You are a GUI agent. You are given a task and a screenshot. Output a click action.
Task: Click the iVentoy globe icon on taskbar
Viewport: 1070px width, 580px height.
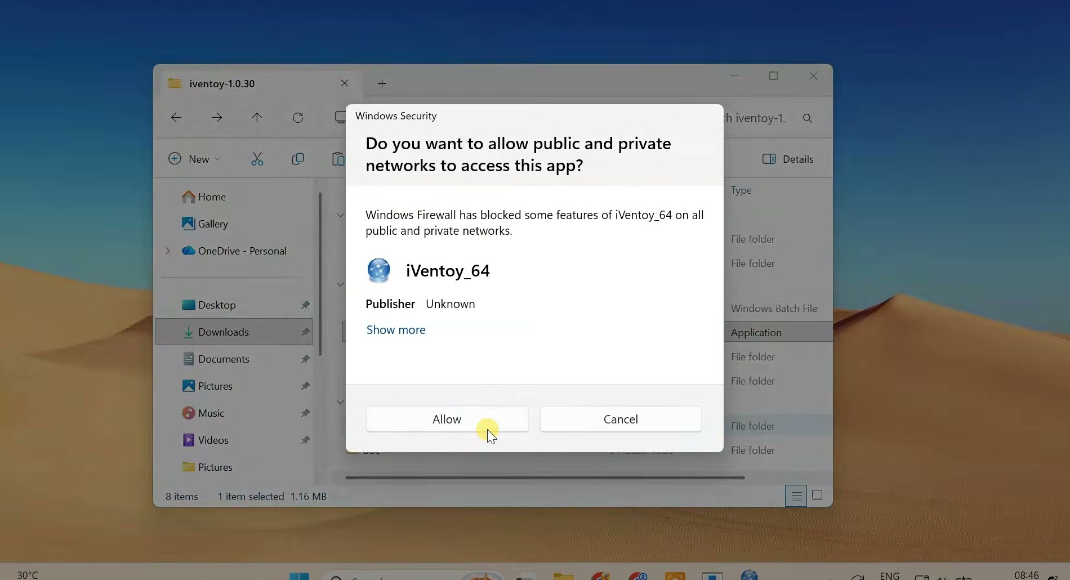(x=750, y=575)
